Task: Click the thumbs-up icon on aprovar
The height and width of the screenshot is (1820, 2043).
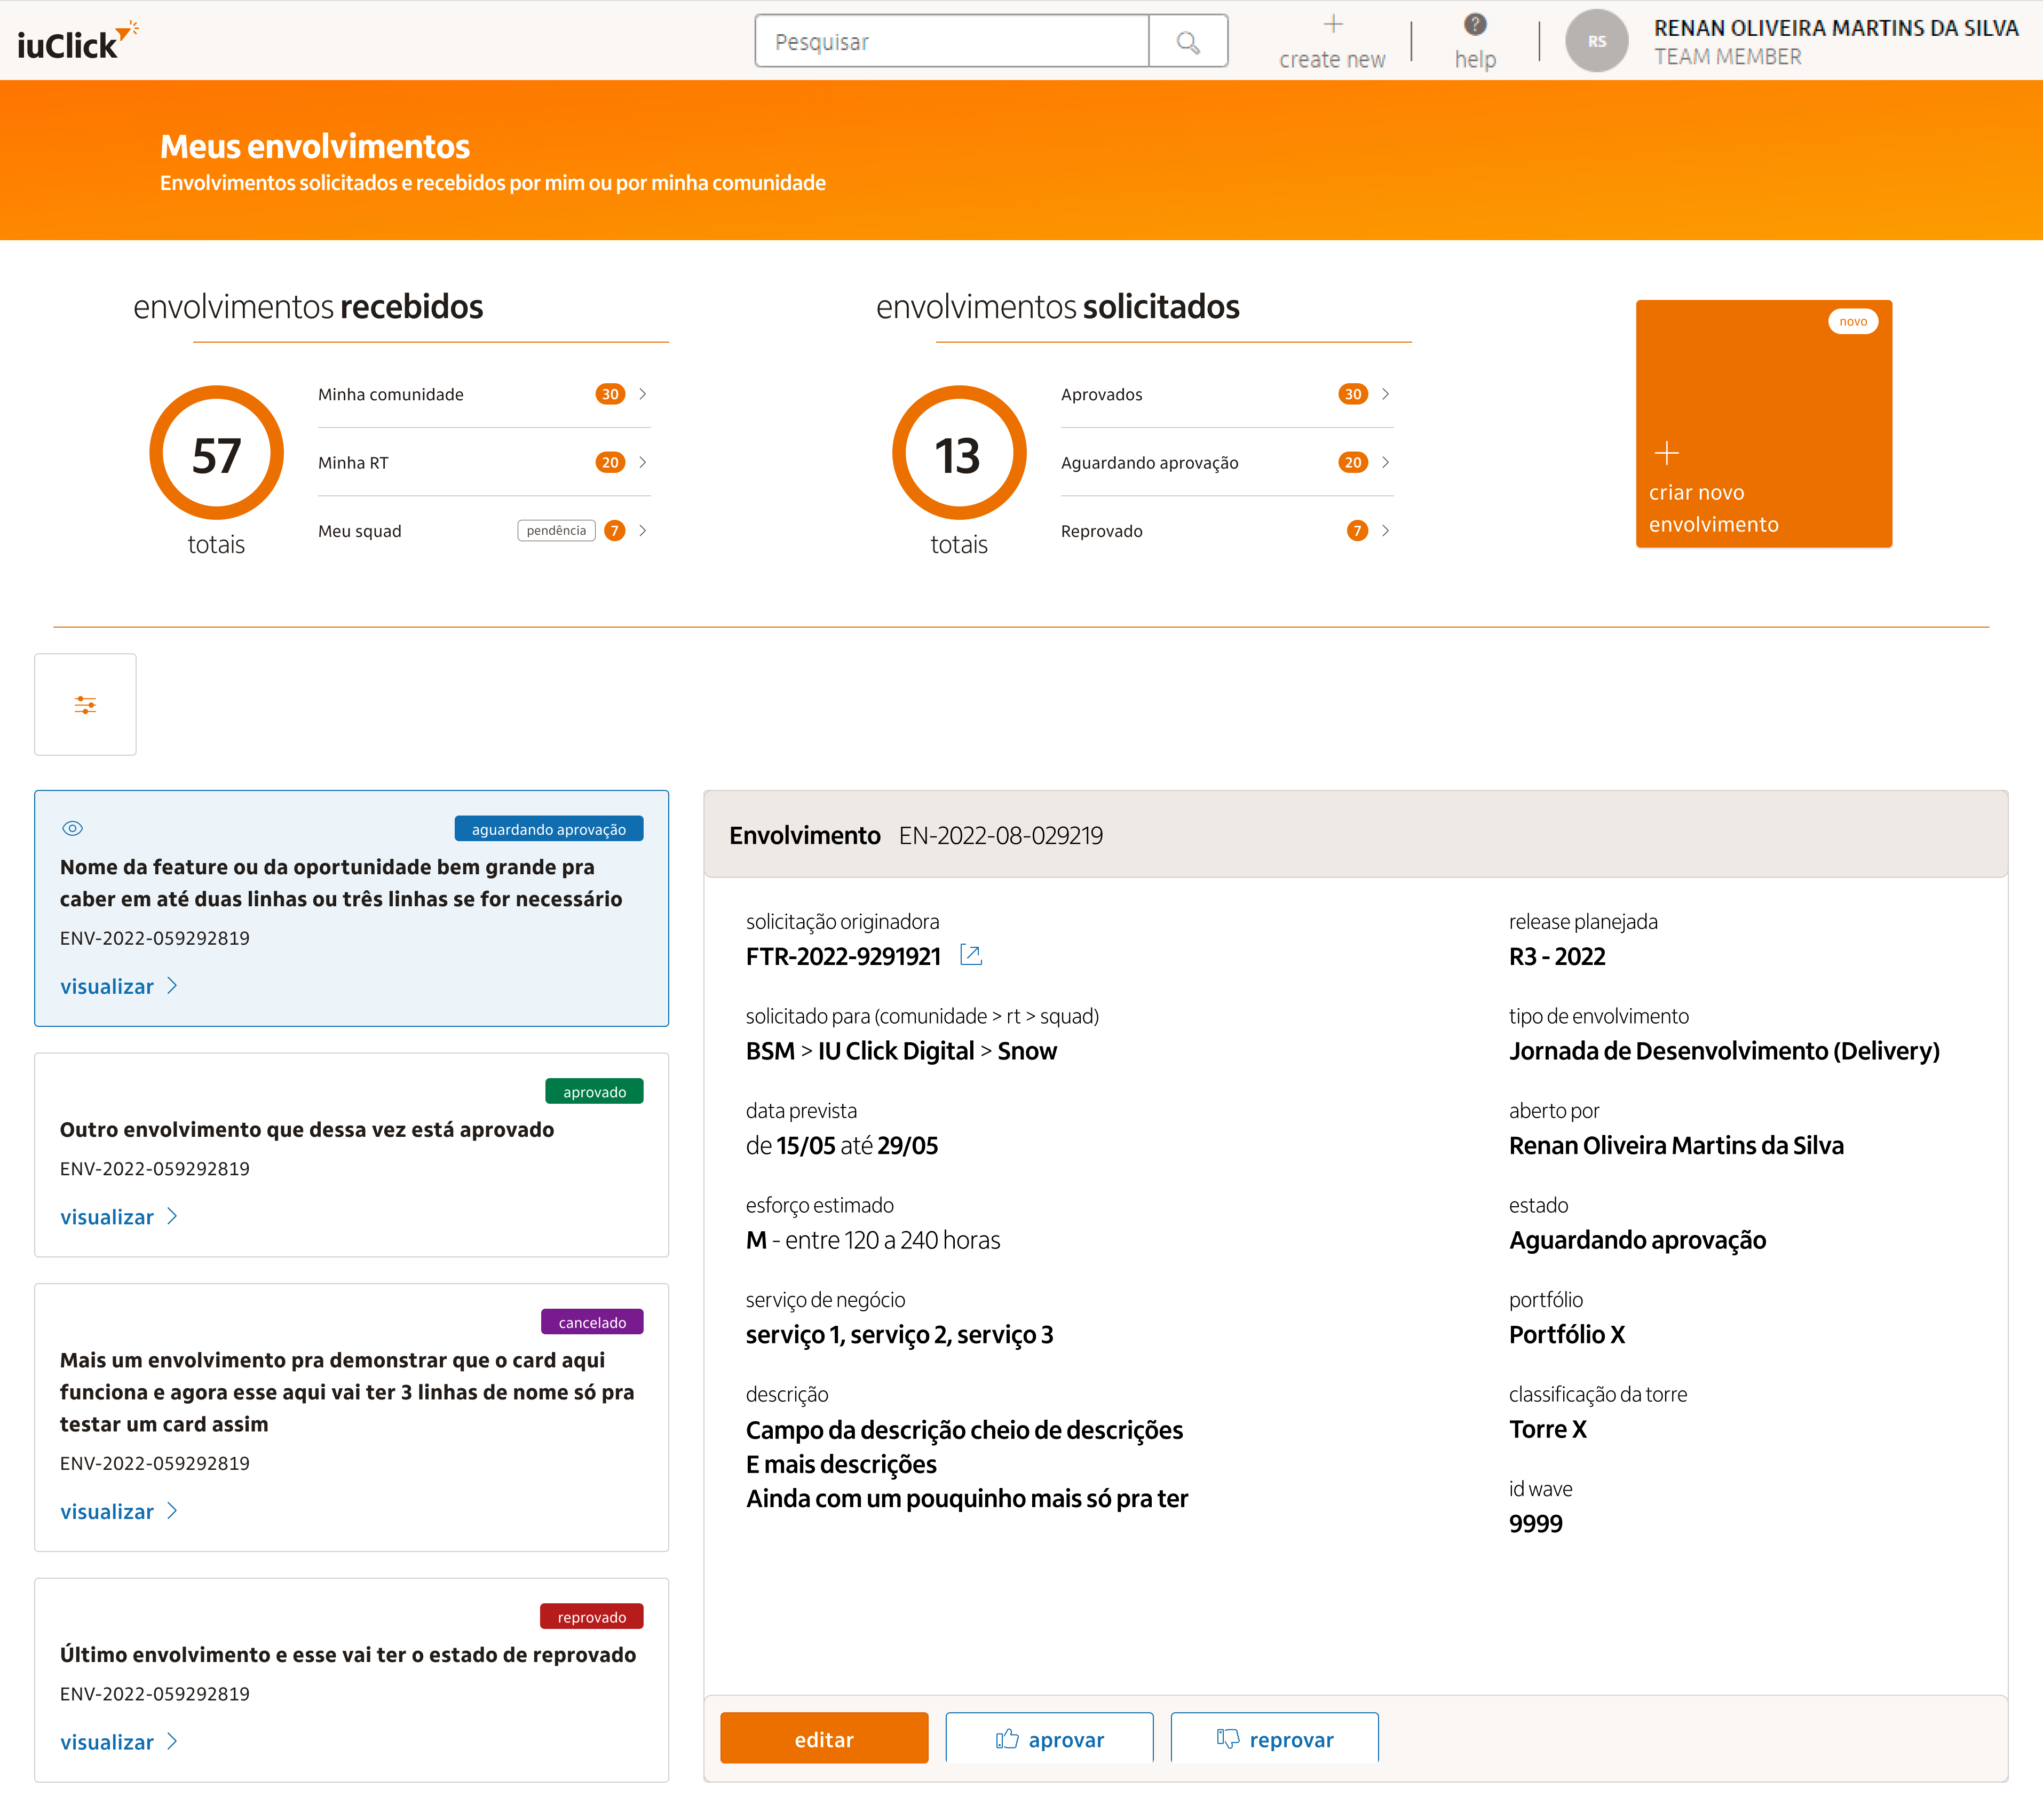Action: coord(1006,1739)
